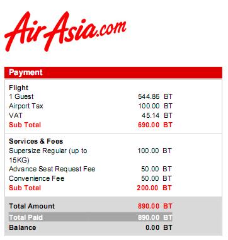Select the 1 Guest fare label
The image size is (228, 240).
pos(21,96)
